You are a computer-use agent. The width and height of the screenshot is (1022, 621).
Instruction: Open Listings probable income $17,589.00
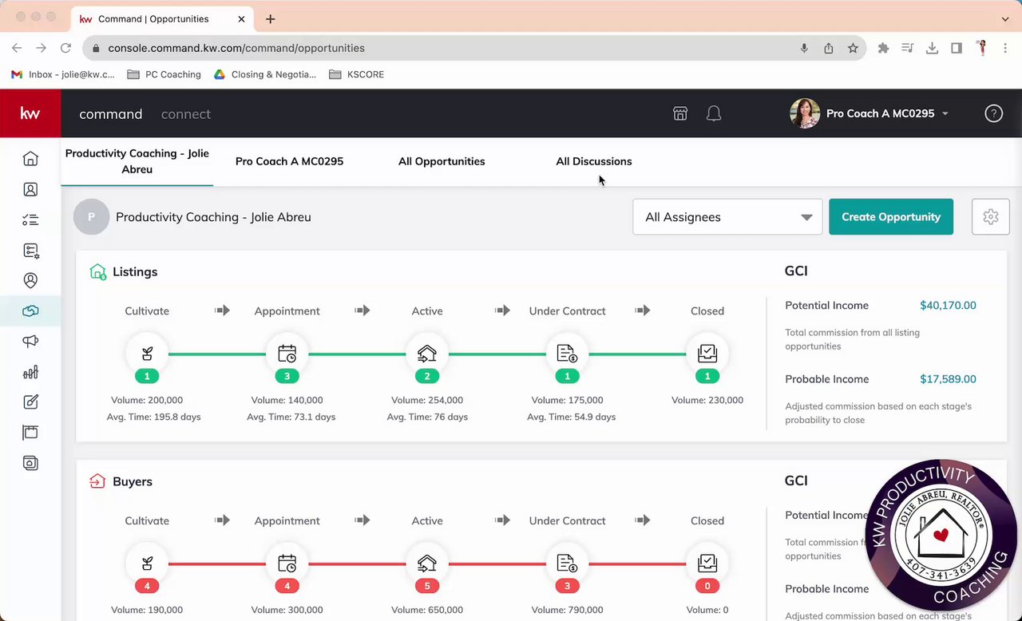(x=948, y=379)
